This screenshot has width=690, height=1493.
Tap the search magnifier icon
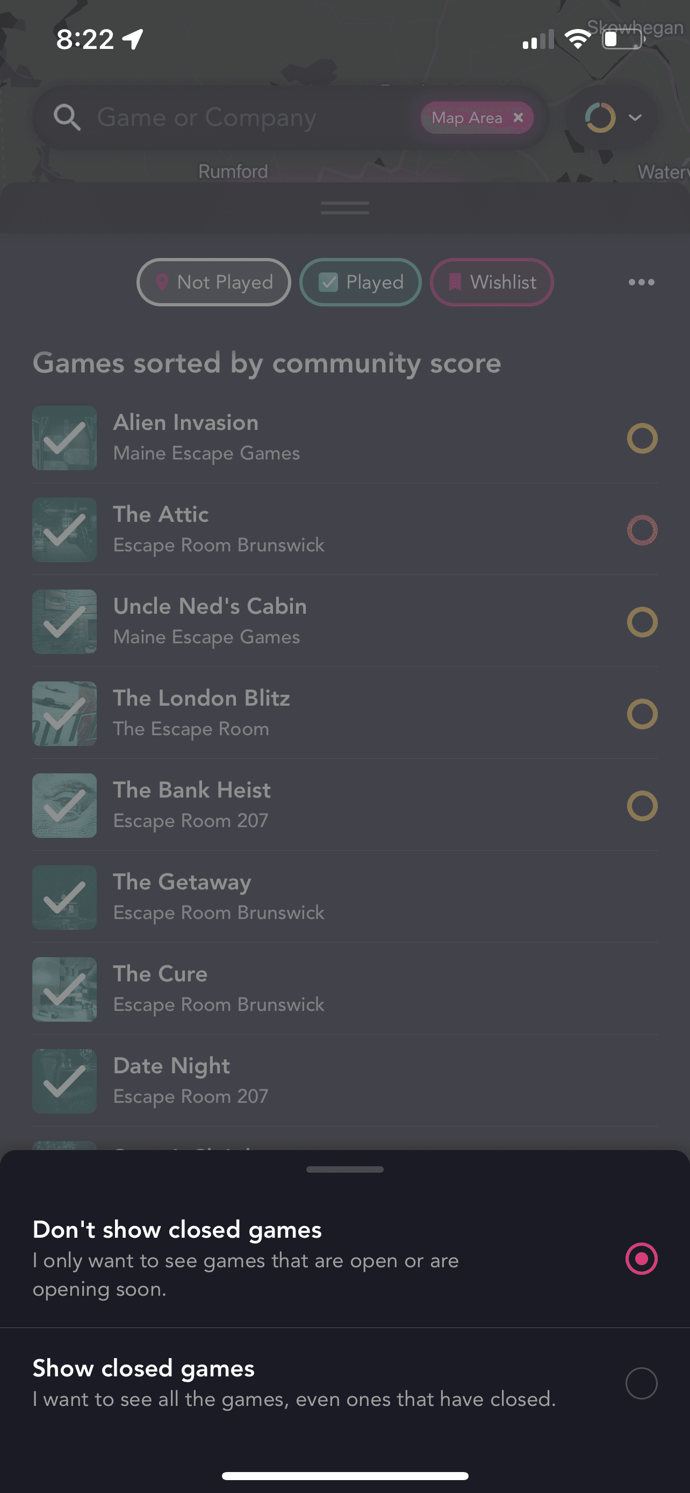(67, 118)
